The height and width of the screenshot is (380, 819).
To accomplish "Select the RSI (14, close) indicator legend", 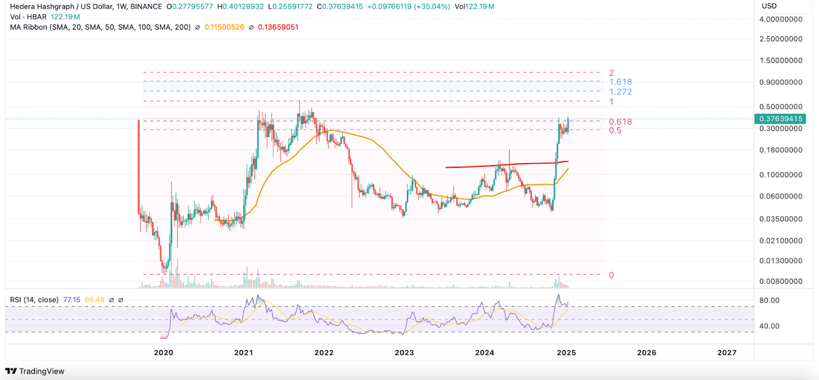I will tap(34, 300).
